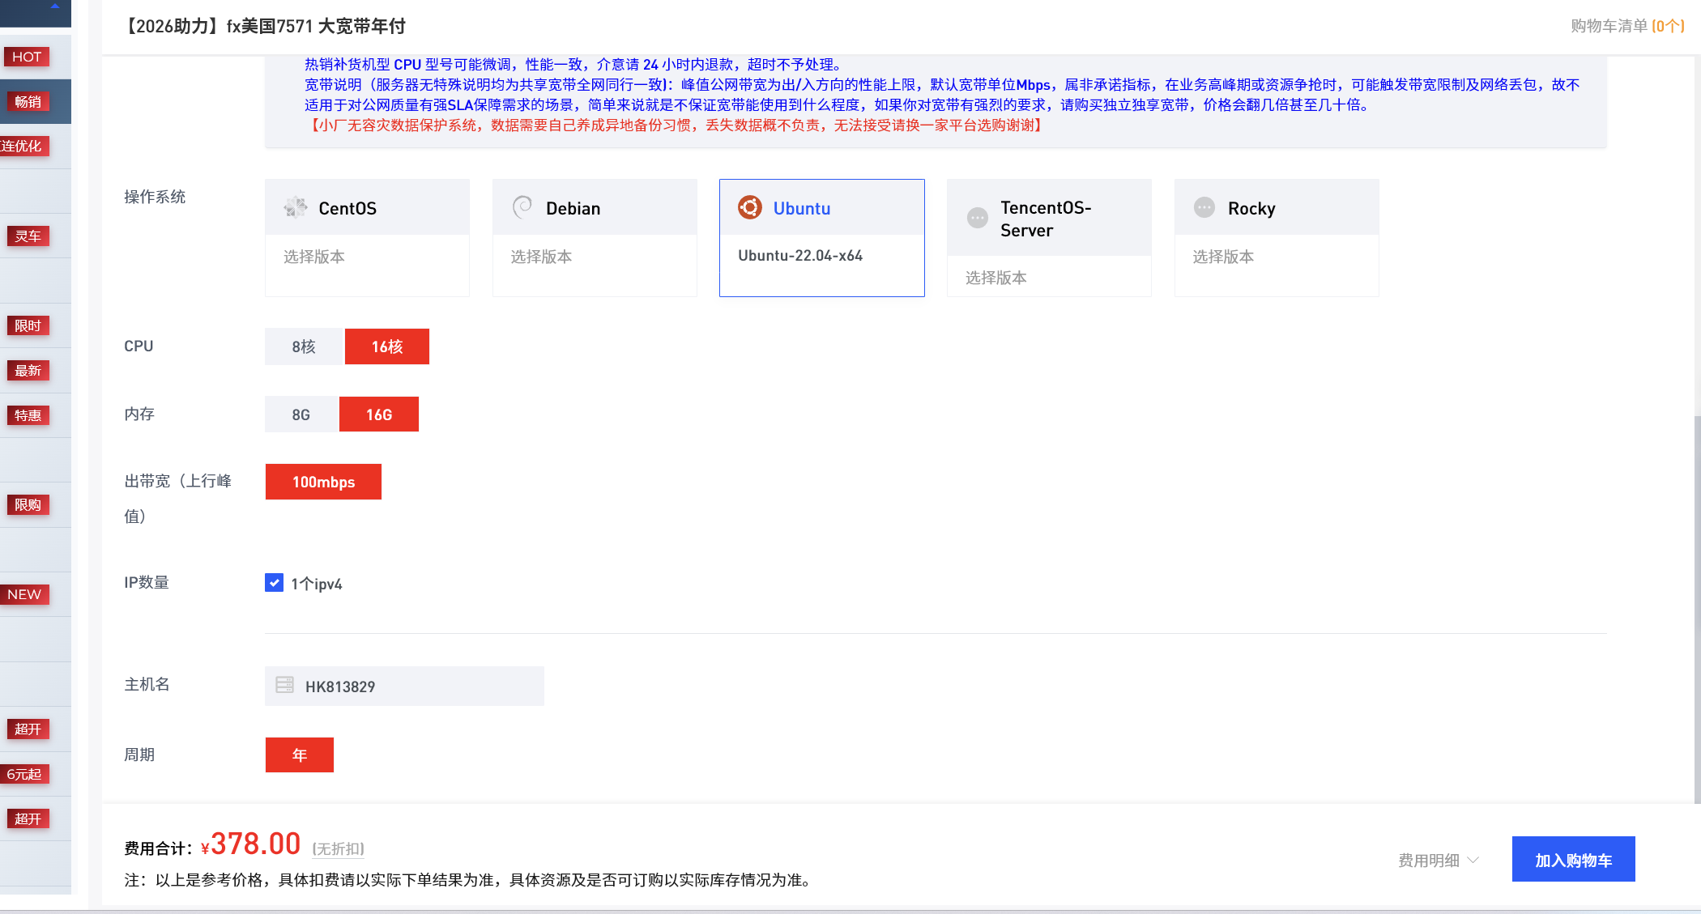Click the 费用合计 label
This screenshot has height=914, width=1701.
(x=158, y=848)
